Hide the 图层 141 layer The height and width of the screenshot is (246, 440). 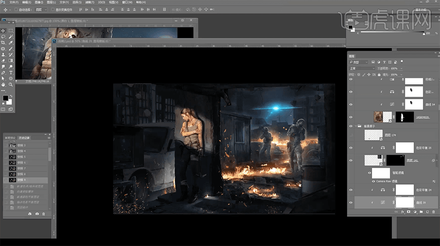pyautogui.click(x=351, y=160)
